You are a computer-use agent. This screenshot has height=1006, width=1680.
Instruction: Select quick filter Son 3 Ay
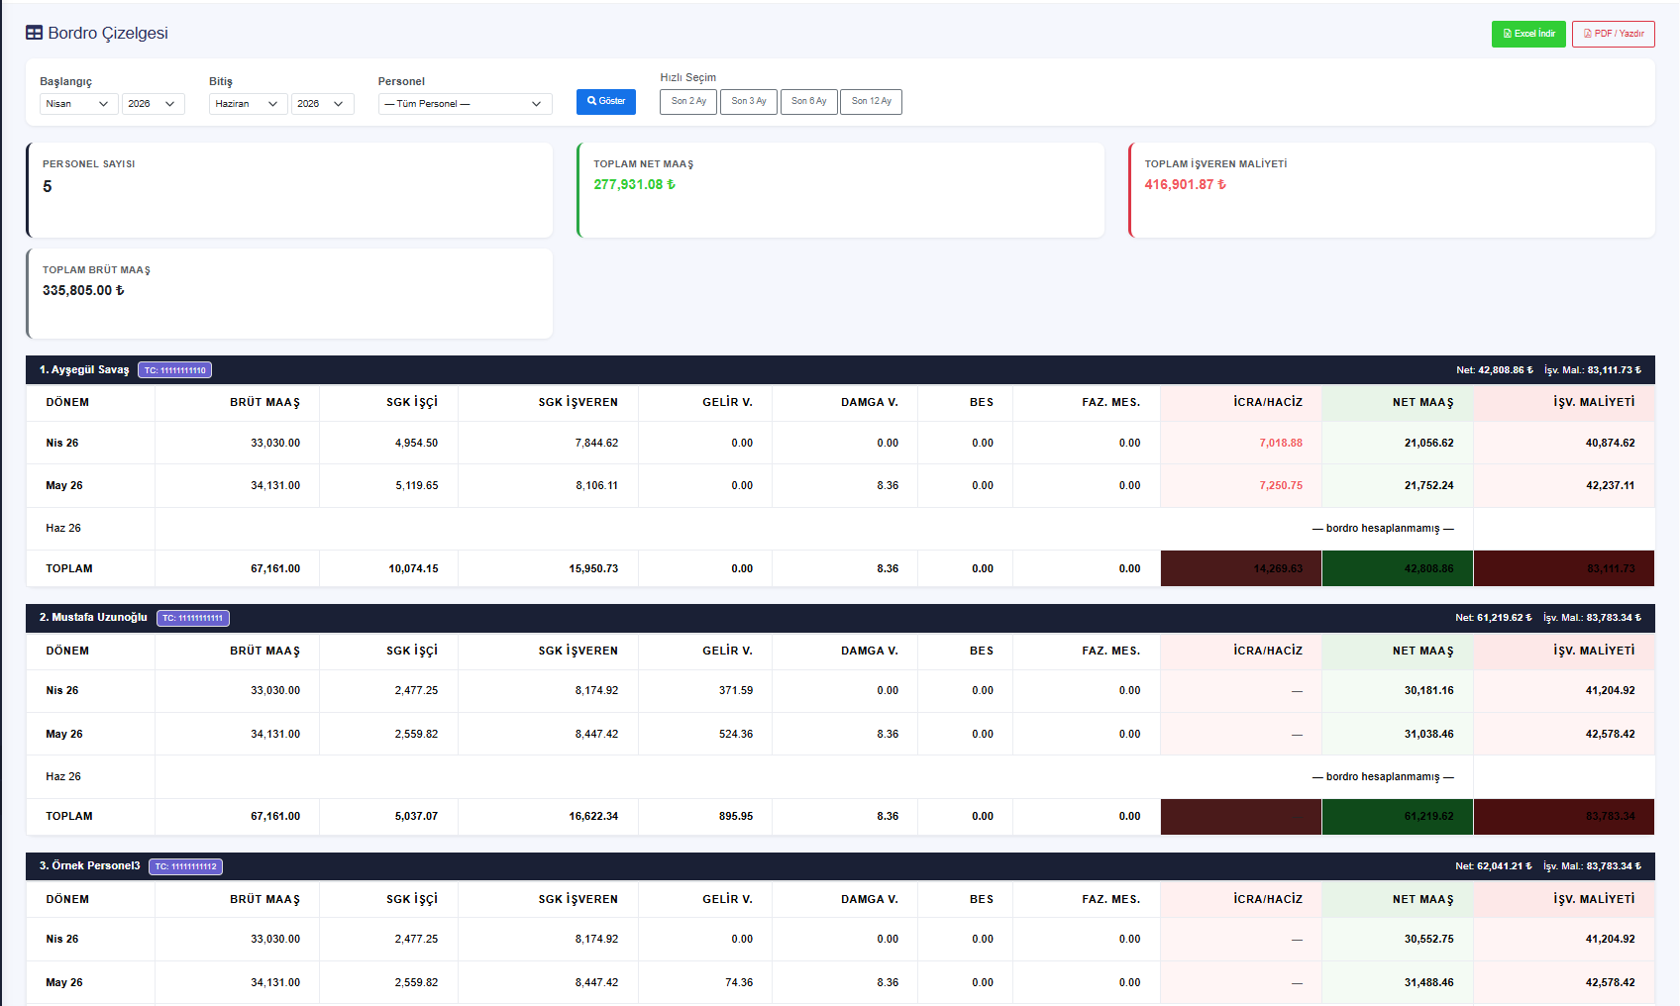point(749,102)
